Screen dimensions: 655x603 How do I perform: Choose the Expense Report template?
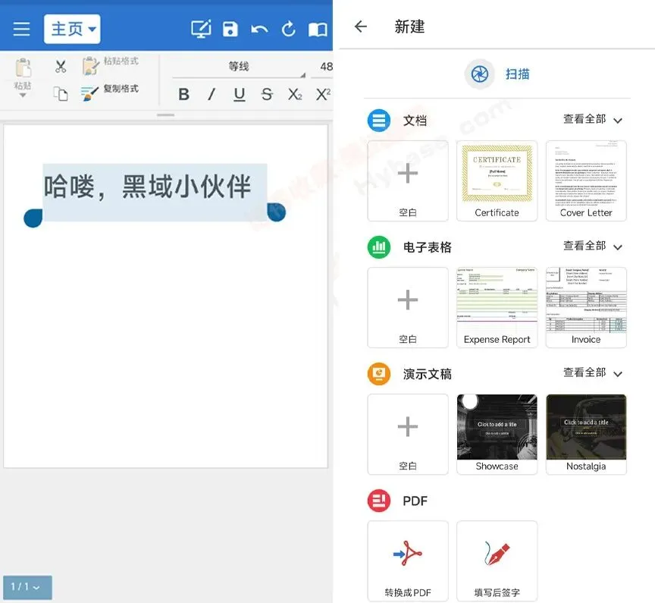(x=497, y=307)
